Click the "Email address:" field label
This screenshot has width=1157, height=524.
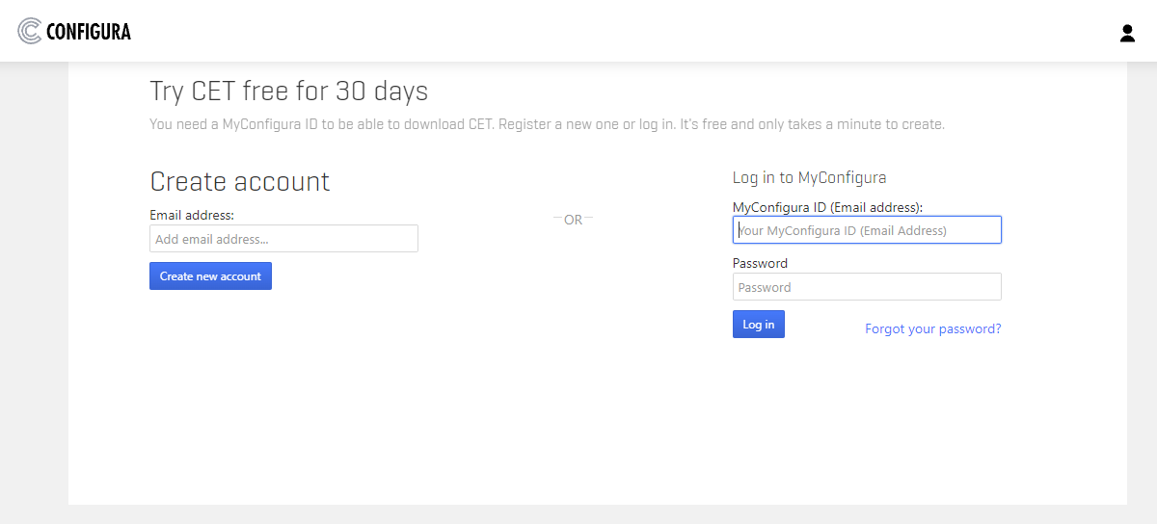point(192,215)
